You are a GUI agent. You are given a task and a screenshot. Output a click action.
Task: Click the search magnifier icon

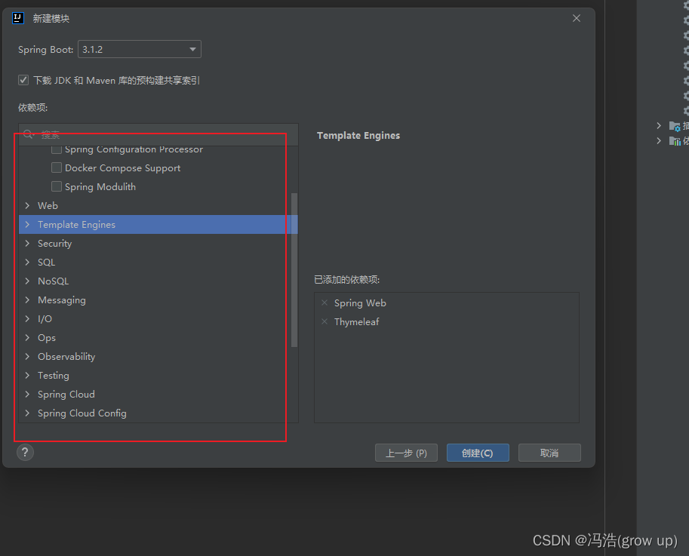[x=29, y=134]
